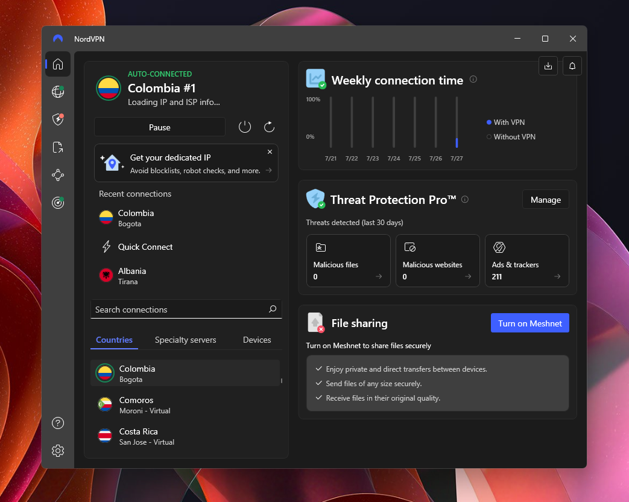Open the file sharing icon in sidebar

point(58,147)
